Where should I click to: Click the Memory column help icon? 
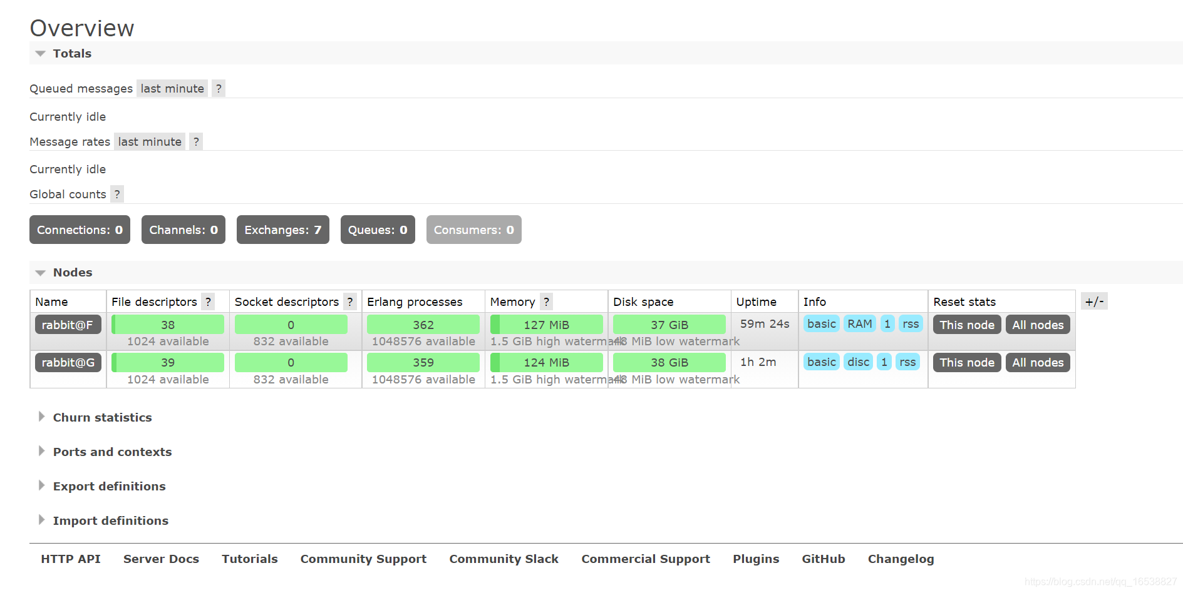pyautogui.click(x=545, y=302)
